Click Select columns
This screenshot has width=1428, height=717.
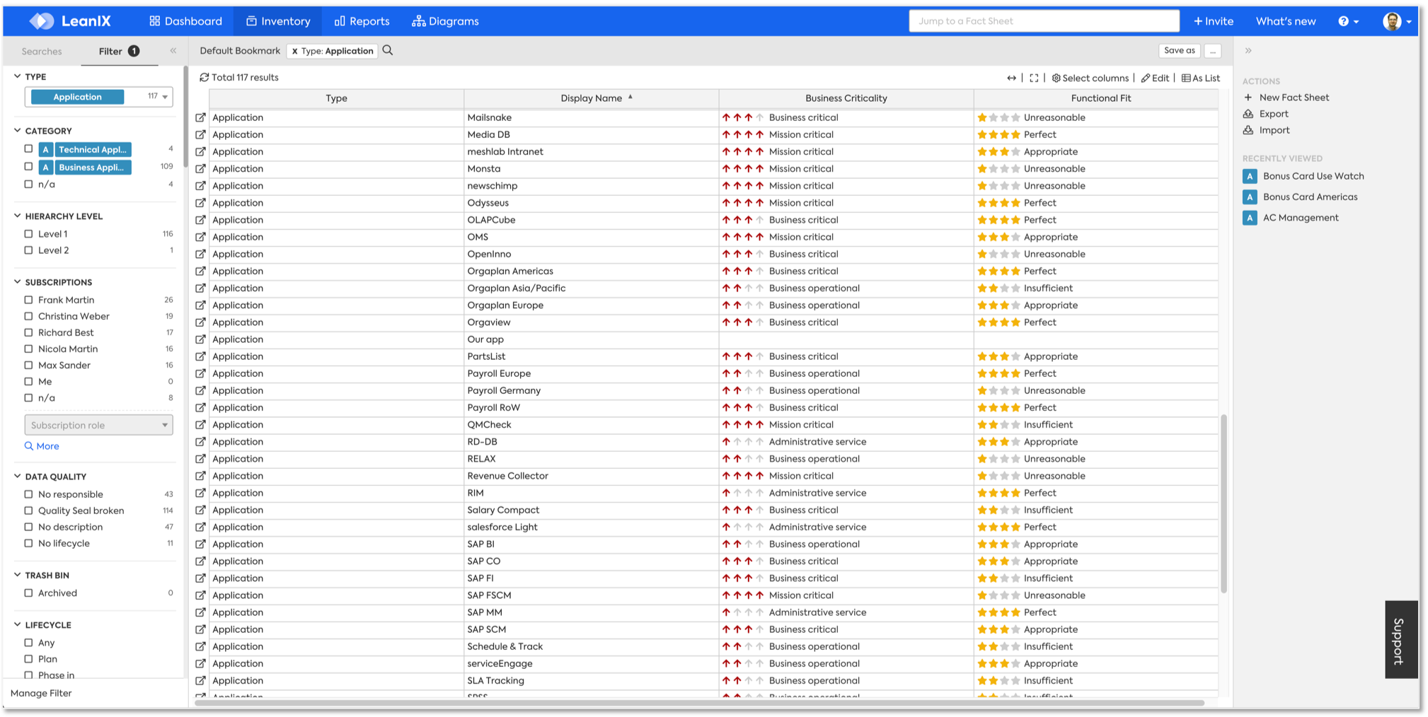click(1090, 78)
